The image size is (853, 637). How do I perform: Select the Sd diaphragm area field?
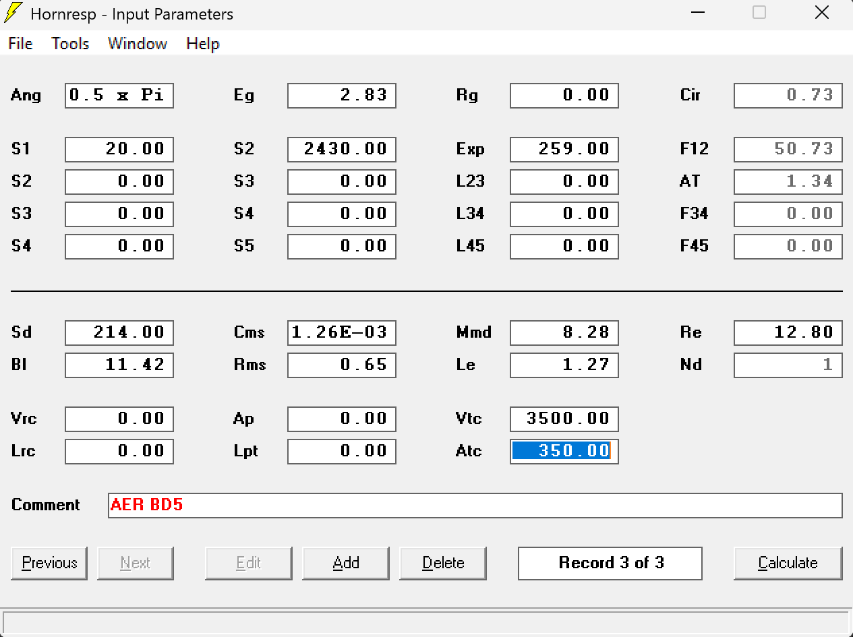pyautogui.click(x=119, y=333)
